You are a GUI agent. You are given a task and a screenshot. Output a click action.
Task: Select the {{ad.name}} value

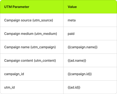(x=77, y=61)
